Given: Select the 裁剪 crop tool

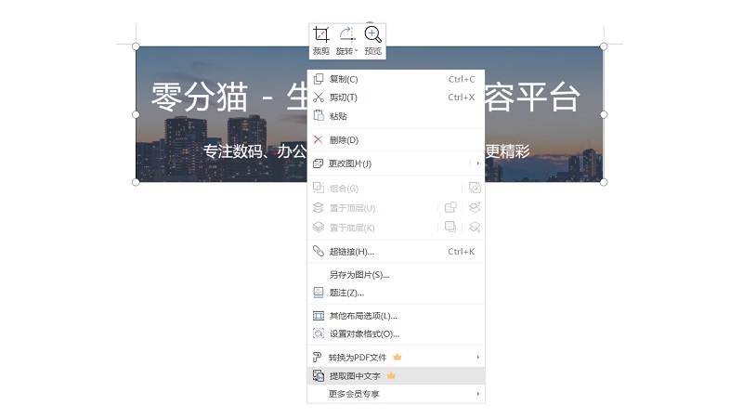Looking at the screenshot, I should (320, 41).
